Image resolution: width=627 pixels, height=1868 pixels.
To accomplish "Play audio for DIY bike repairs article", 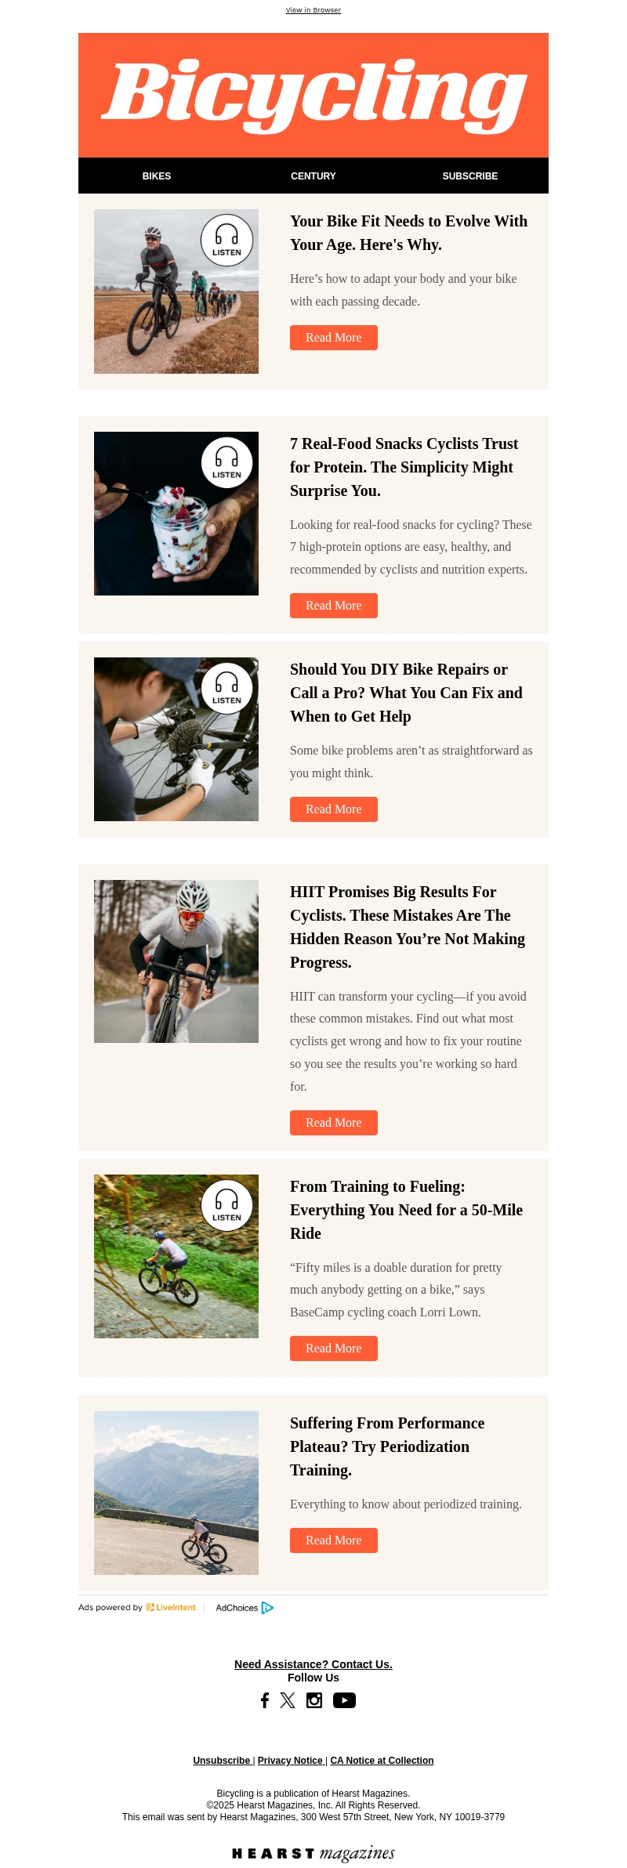I will (x=227, y=688).
